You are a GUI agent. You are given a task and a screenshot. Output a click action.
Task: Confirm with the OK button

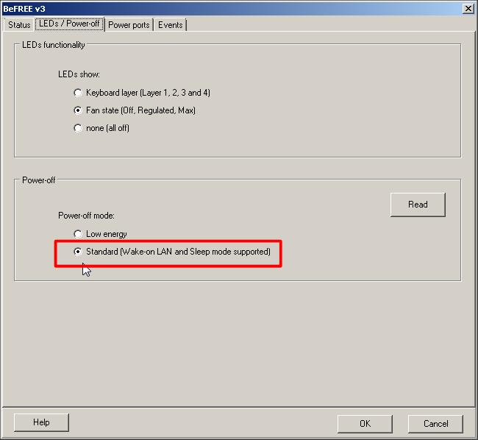point(365,424)
